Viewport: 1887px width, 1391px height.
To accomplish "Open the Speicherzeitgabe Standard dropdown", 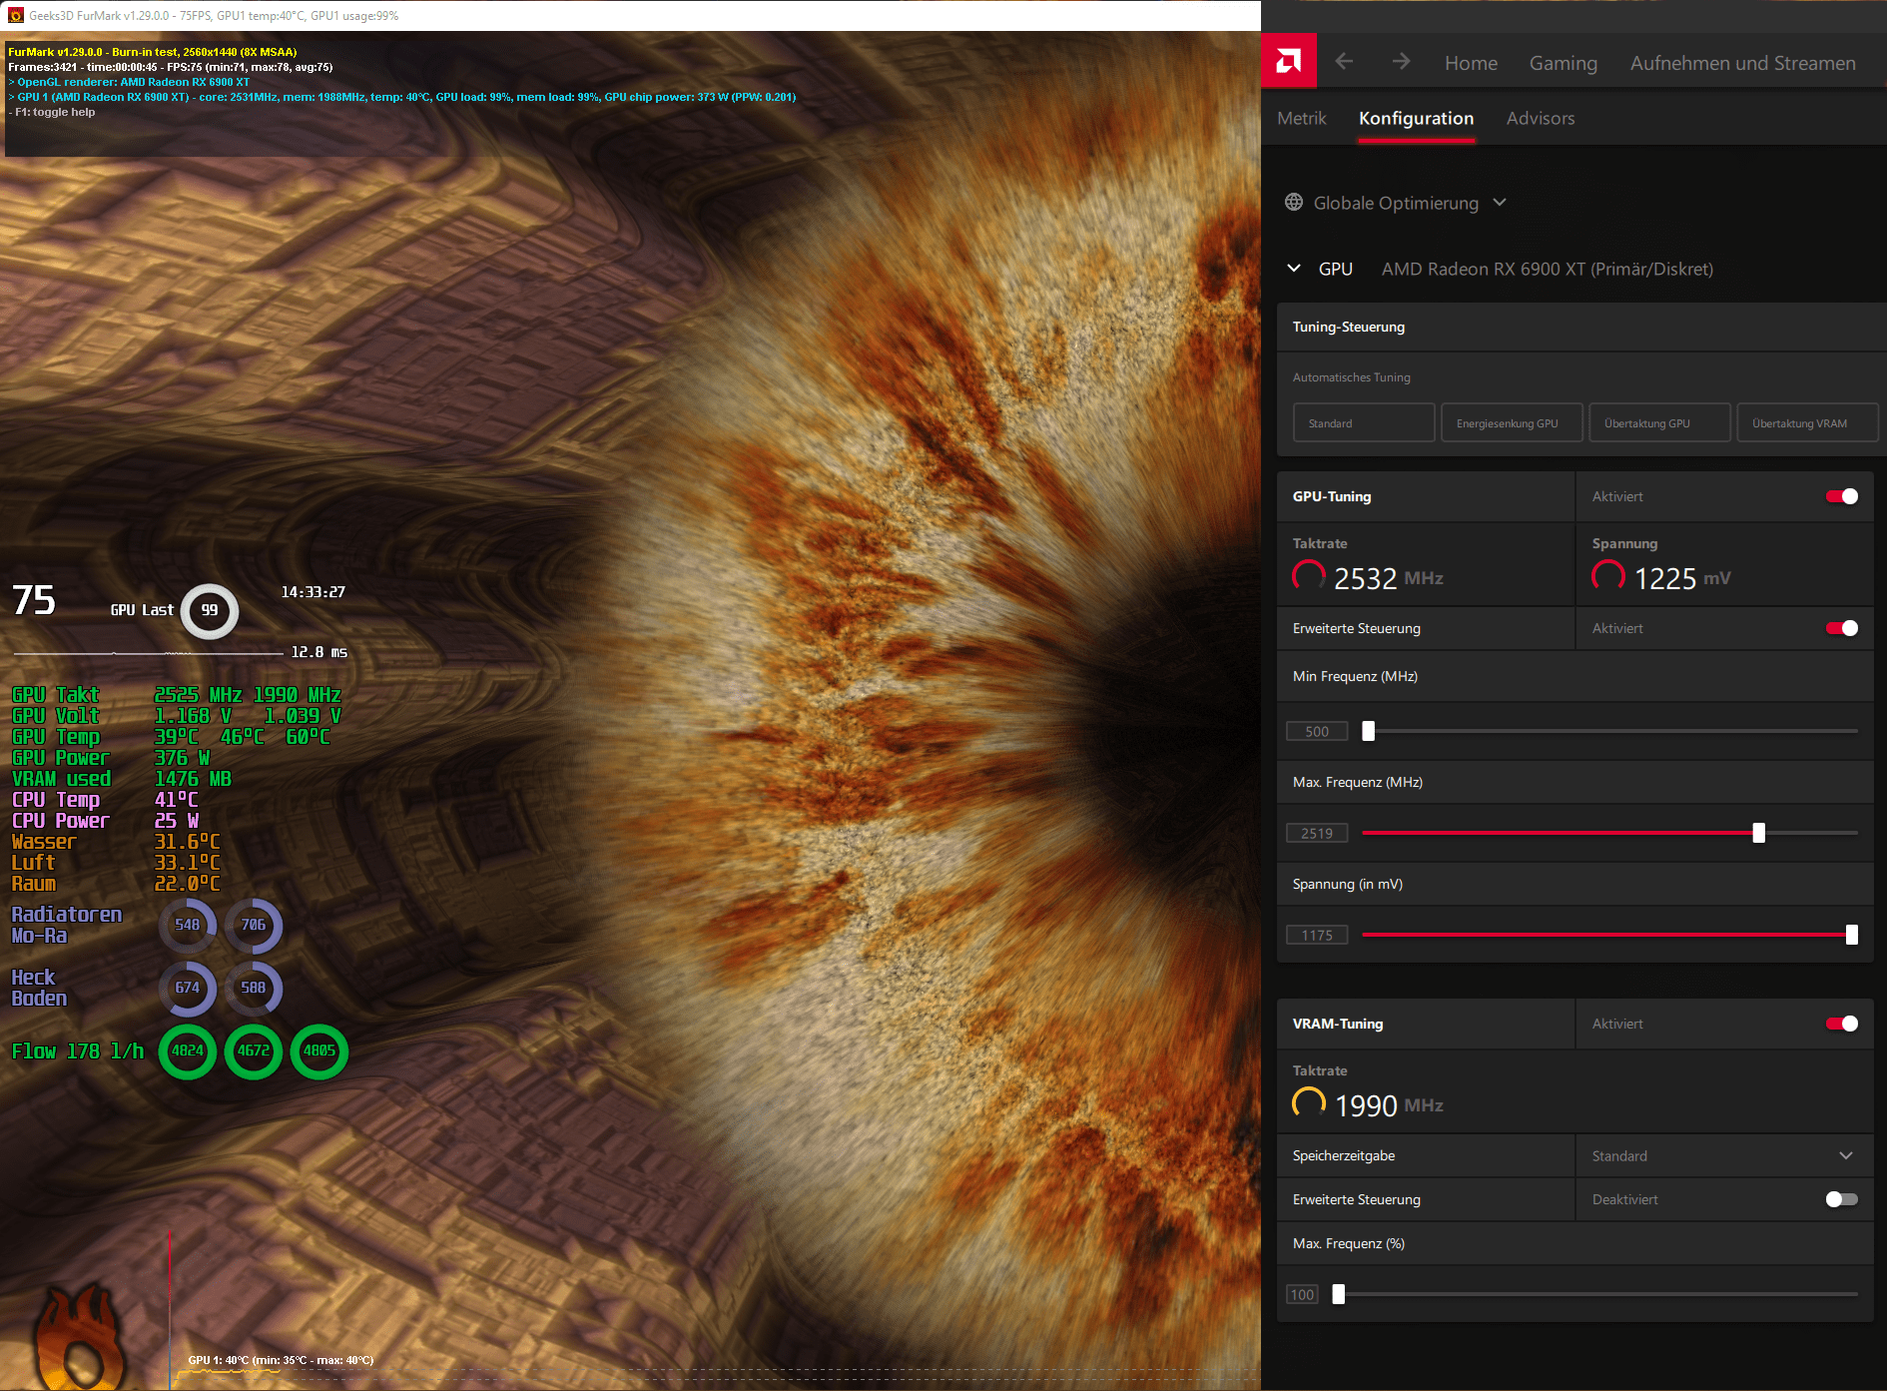I will tap(1724, 1155).
